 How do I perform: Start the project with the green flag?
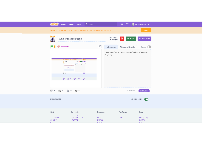pyautogui.click(x=51, y=46)
